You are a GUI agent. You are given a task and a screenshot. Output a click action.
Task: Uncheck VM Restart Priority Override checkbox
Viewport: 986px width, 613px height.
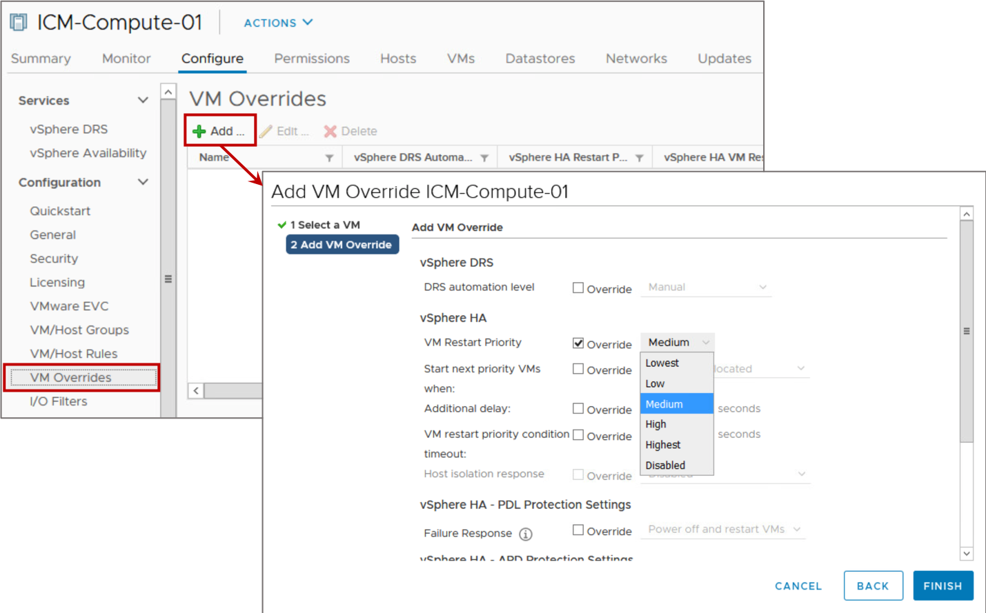(x=578, y=343)
